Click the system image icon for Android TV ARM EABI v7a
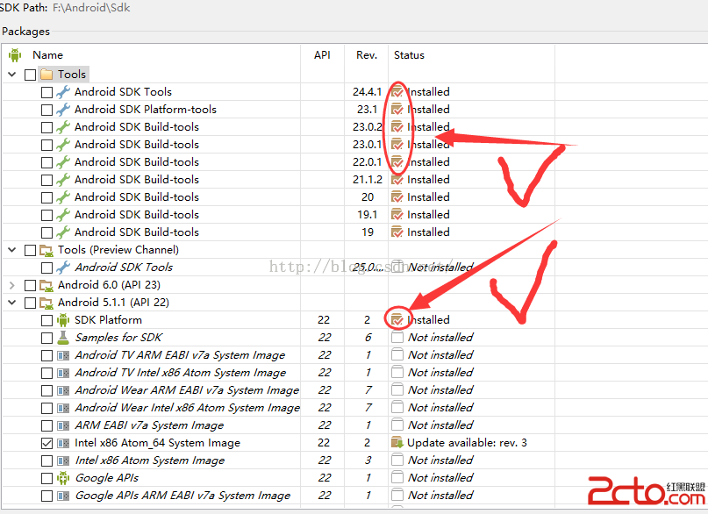 (x=63, y=355)
